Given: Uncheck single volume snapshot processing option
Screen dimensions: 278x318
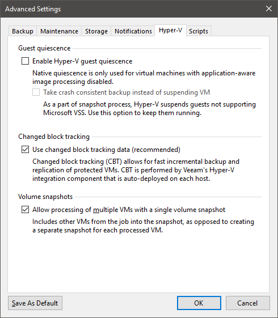Looking at the screenshot, I should (x=25, y=210).
